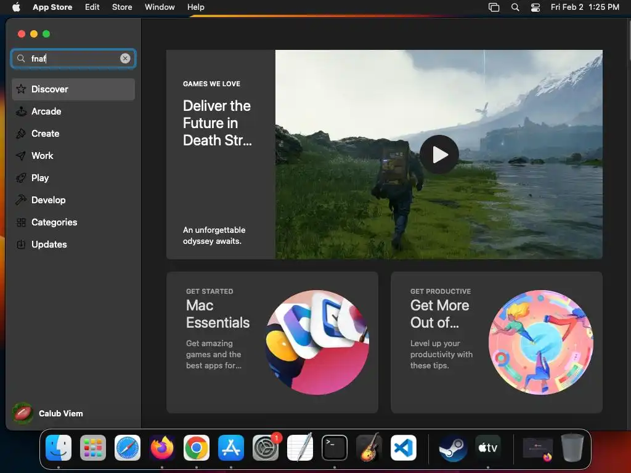Open the Categories grid icon

tap(21, 222)
